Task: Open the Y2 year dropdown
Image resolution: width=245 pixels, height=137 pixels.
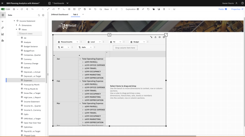Action: tap(115, 42)
